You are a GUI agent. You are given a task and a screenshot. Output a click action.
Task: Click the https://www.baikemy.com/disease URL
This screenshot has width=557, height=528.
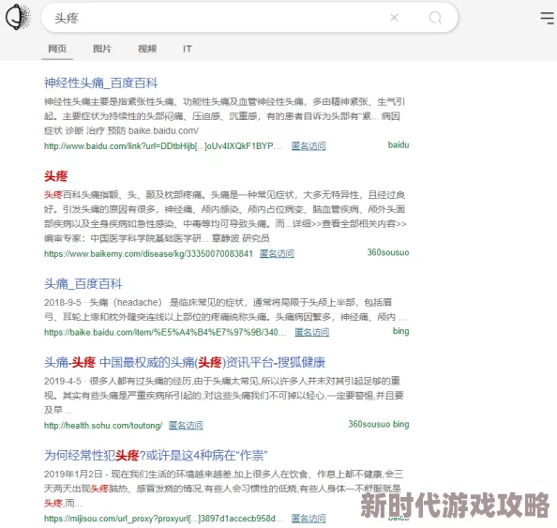pyautogui.click(x=148, y=254)
